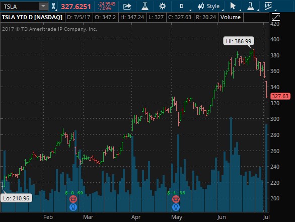Click the H: 347.24 high value
The width and height of the screenshot is (295, 222).
point(132,17)
